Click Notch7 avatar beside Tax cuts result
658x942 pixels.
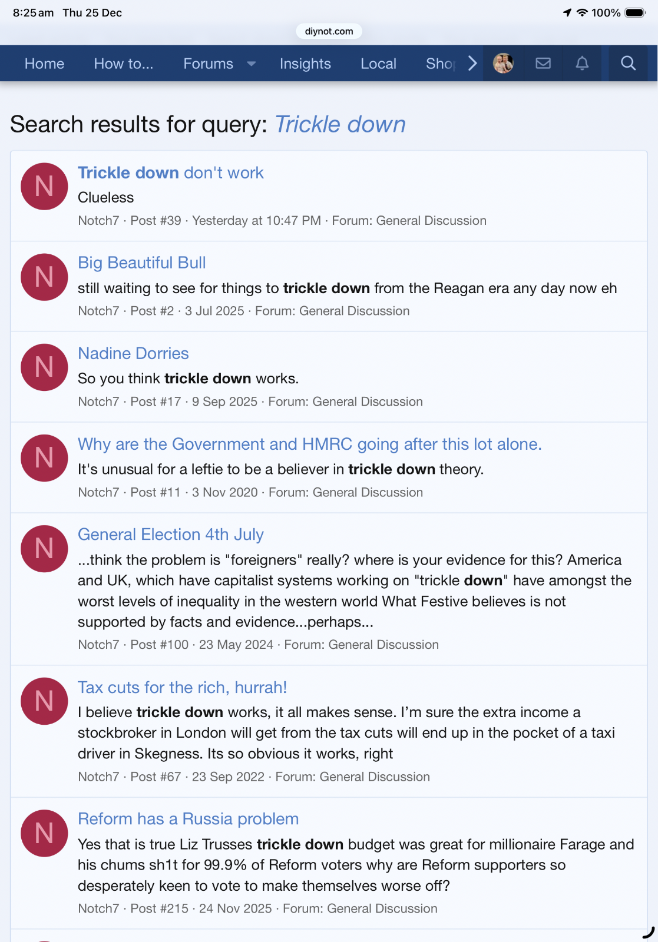coord(44,701)
